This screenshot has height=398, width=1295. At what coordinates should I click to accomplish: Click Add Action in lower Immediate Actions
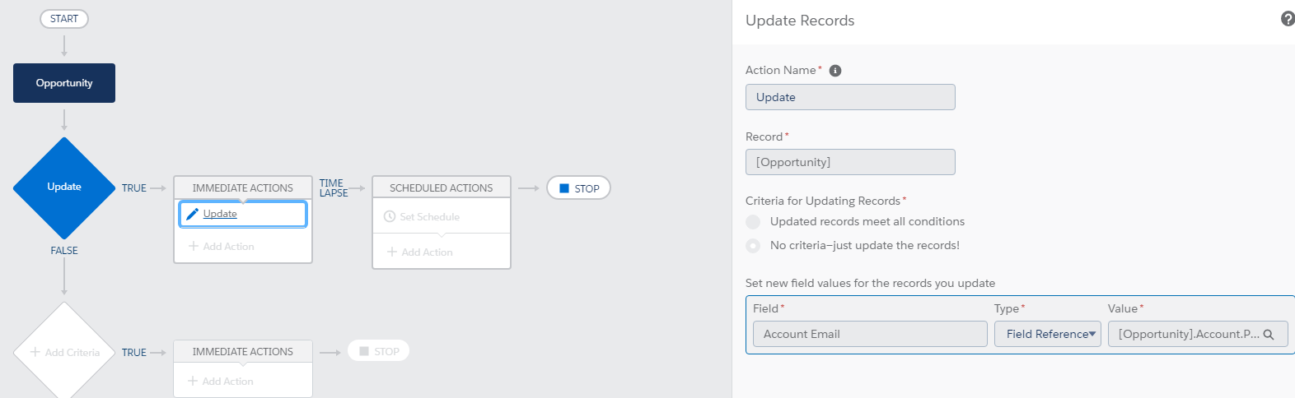click(x=220, y=381)
